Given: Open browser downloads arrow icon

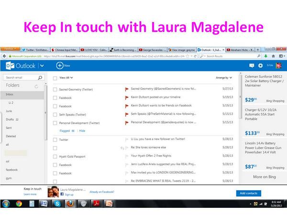Looking at the screenshot, I should [265, 56].
